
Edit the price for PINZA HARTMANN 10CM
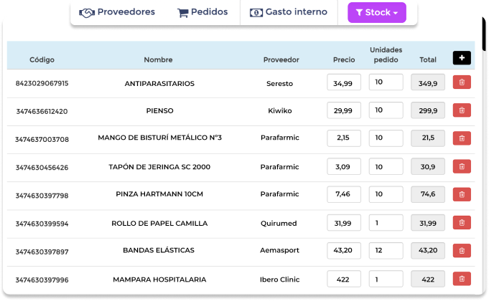click(344, 194)
